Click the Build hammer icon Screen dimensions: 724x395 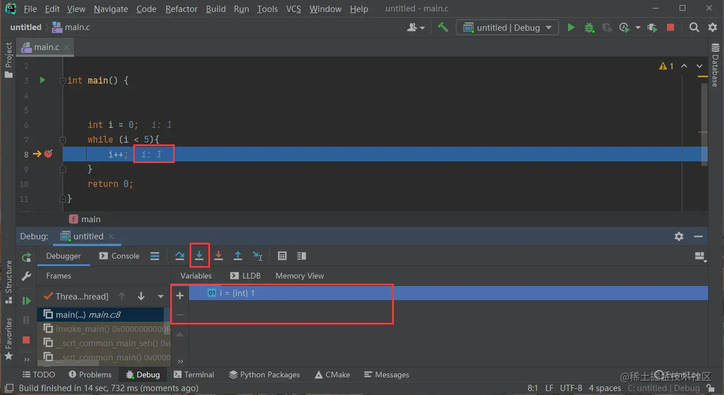click(443, 27)
